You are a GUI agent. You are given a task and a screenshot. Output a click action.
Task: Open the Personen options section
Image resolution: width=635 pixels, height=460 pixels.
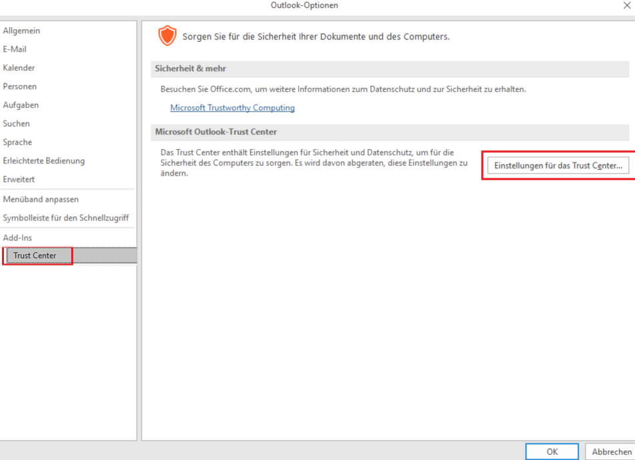point(19,87)
